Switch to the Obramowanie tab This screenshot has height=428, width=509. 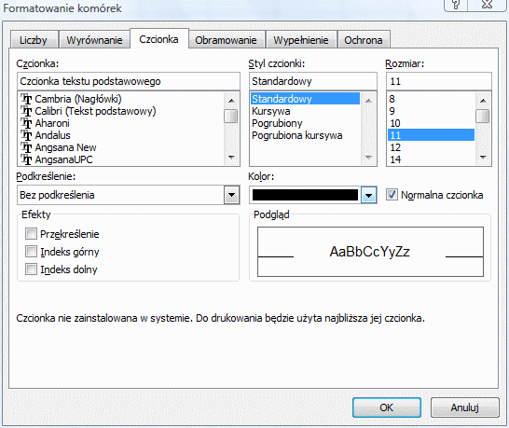coord(226,40)
